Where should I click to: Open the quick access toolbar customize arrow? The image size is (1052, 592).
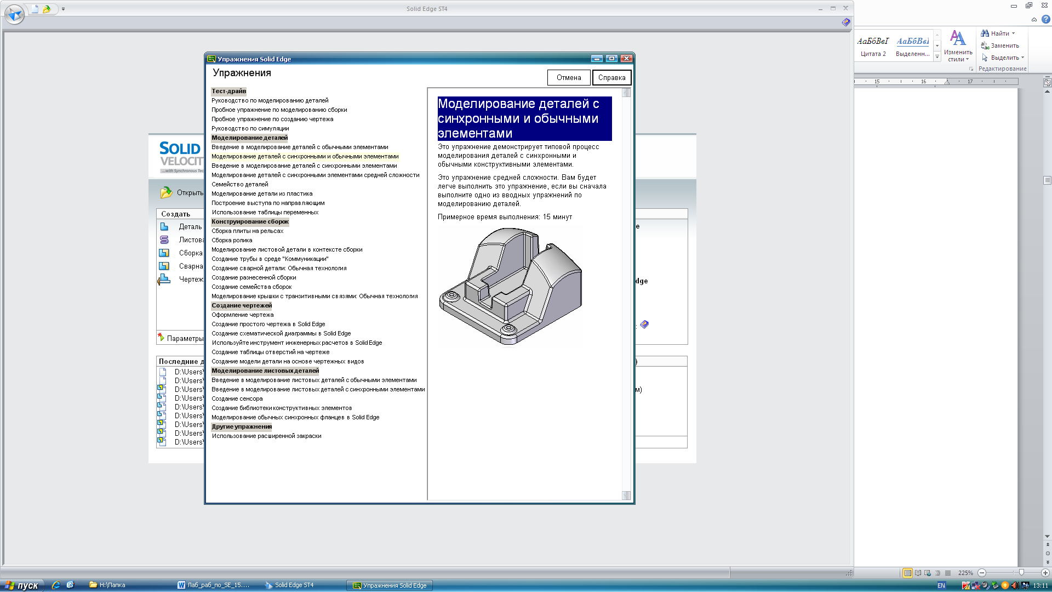click(63, 9)
